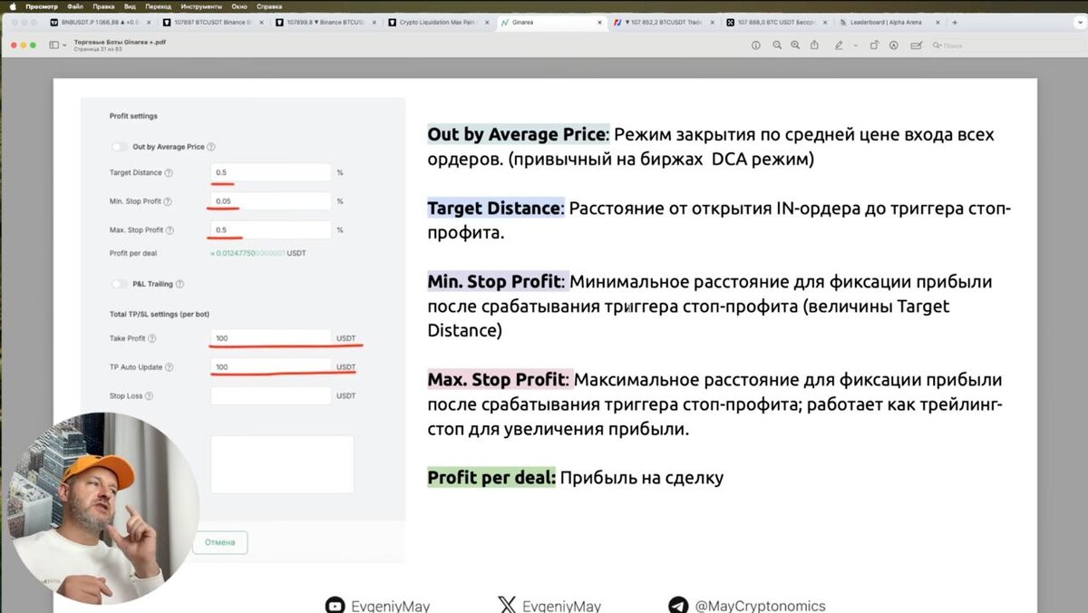The image size is (1088, 613).
Task: Click the TP Auto Update input field
Action: click(271, 367)
